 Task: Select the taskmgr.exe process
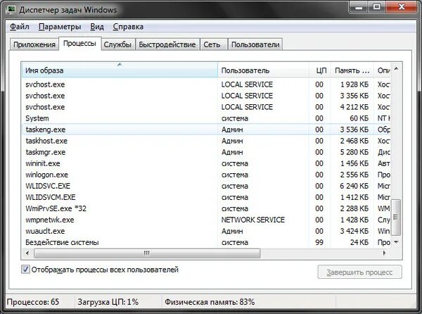[x=206, y=152]
